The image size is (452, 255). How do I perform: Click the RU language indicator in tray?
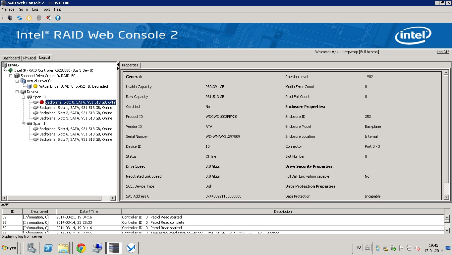coord(358,247)
